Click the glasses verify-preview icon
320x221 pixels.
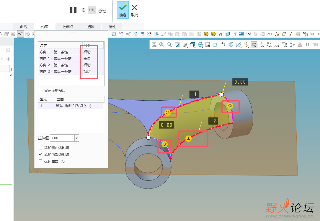[102, 10]
